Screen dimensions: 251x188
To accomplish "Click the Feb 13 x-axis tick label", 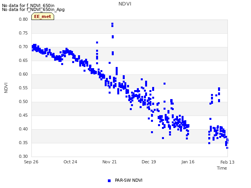I will tap(227, 162).
